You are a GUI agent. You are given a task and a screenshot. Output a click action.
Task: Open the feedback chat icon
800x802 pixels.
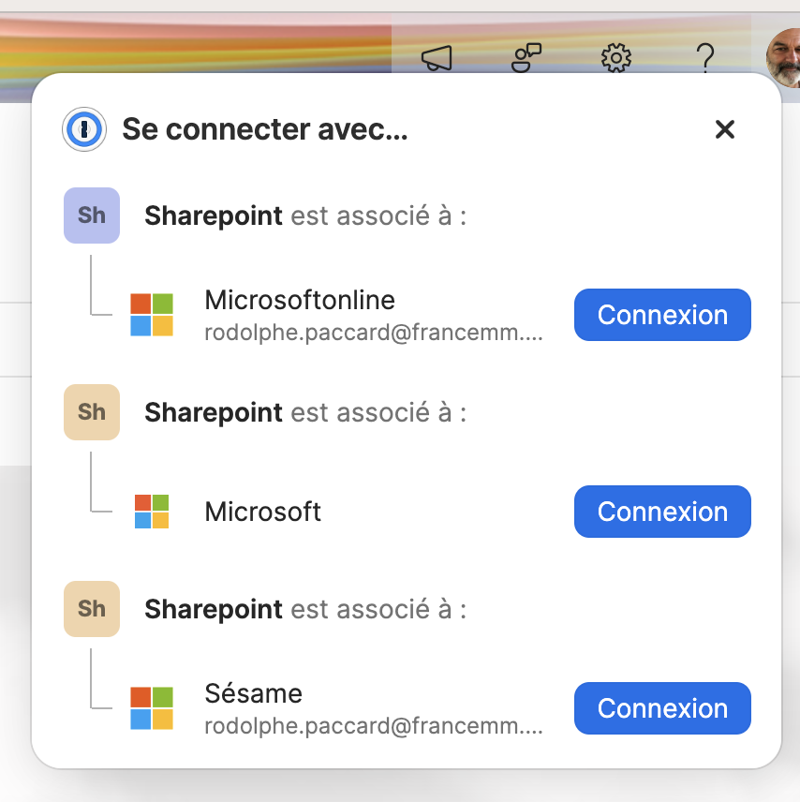(526, 58)
